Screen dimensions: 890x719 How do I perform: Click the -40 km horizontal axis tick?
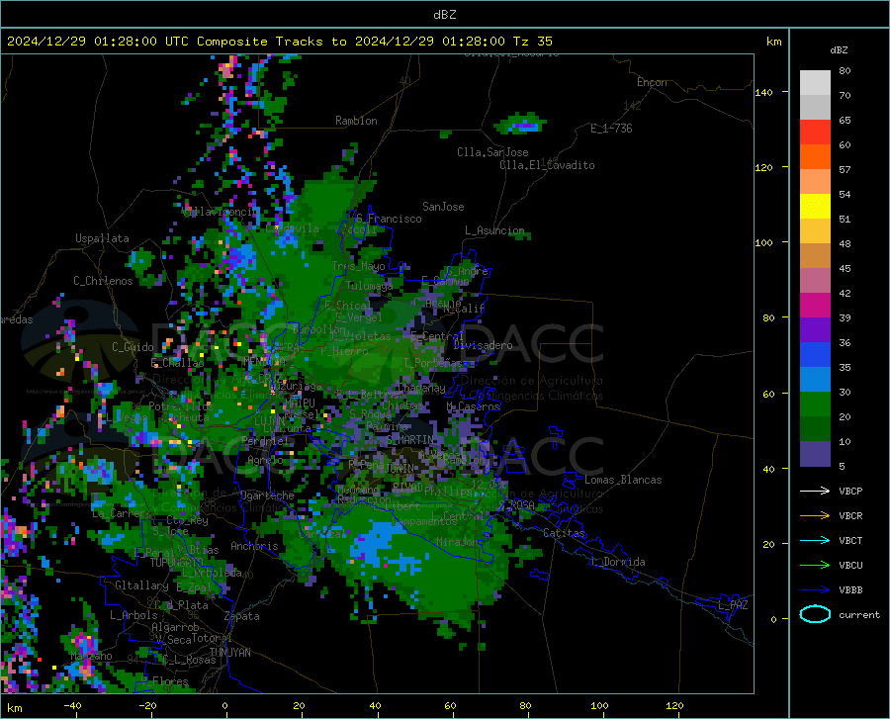tap(72, 706)
